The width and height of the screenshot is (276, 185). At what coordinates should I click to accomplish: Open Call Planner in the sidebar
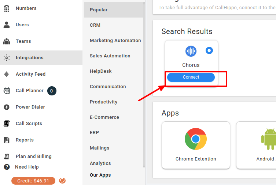pos(30,91)
